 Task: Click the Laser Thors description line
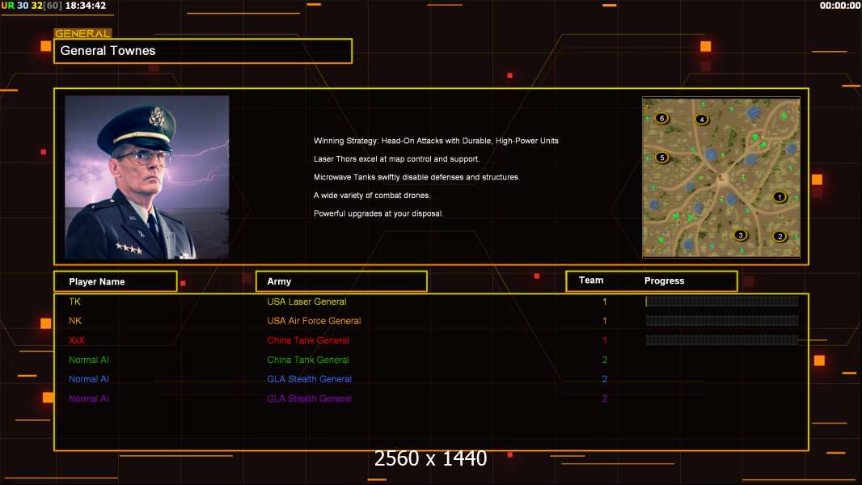coord(396,158)
